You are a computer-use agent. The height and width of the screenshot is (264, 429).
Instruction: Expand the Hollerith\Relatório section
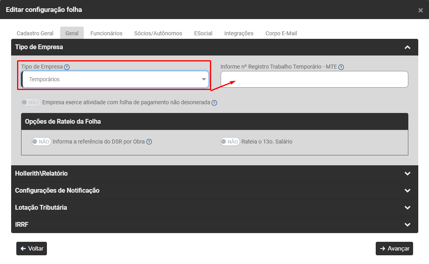pyautogui.click(x=407, y=174)
